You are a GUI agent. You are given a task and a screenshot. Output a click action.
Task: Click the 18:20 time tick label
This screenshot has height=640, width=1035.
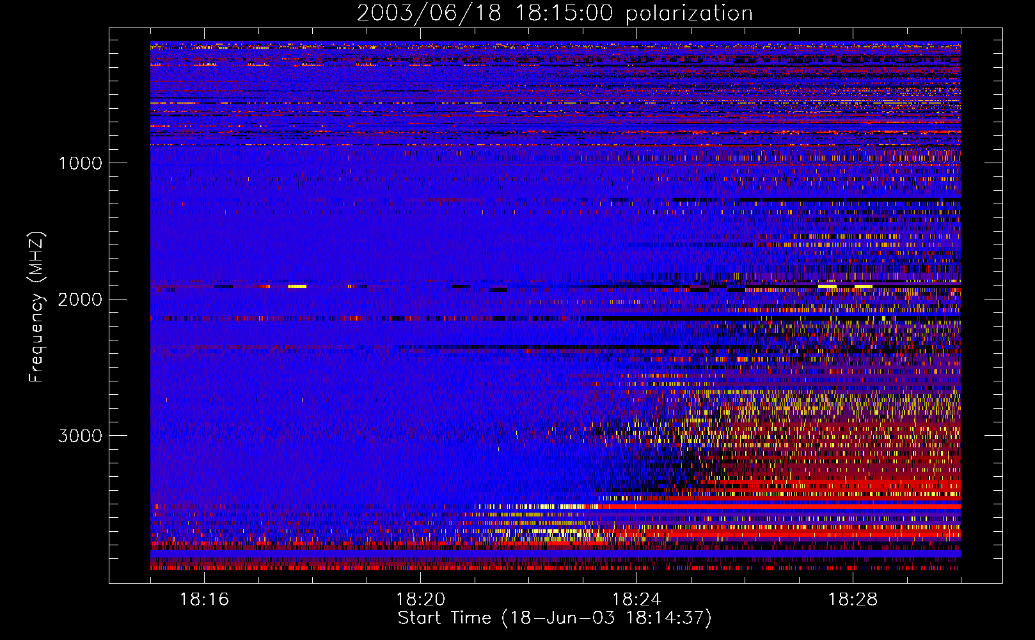[420, 600]
